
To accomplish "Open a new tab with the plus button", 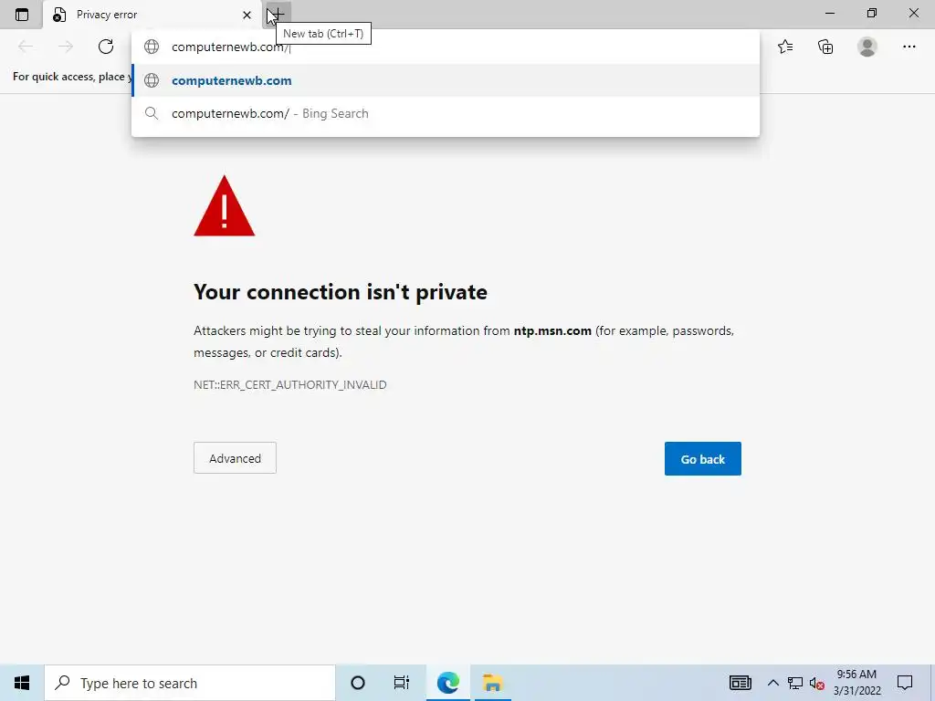I will point(278,14).
